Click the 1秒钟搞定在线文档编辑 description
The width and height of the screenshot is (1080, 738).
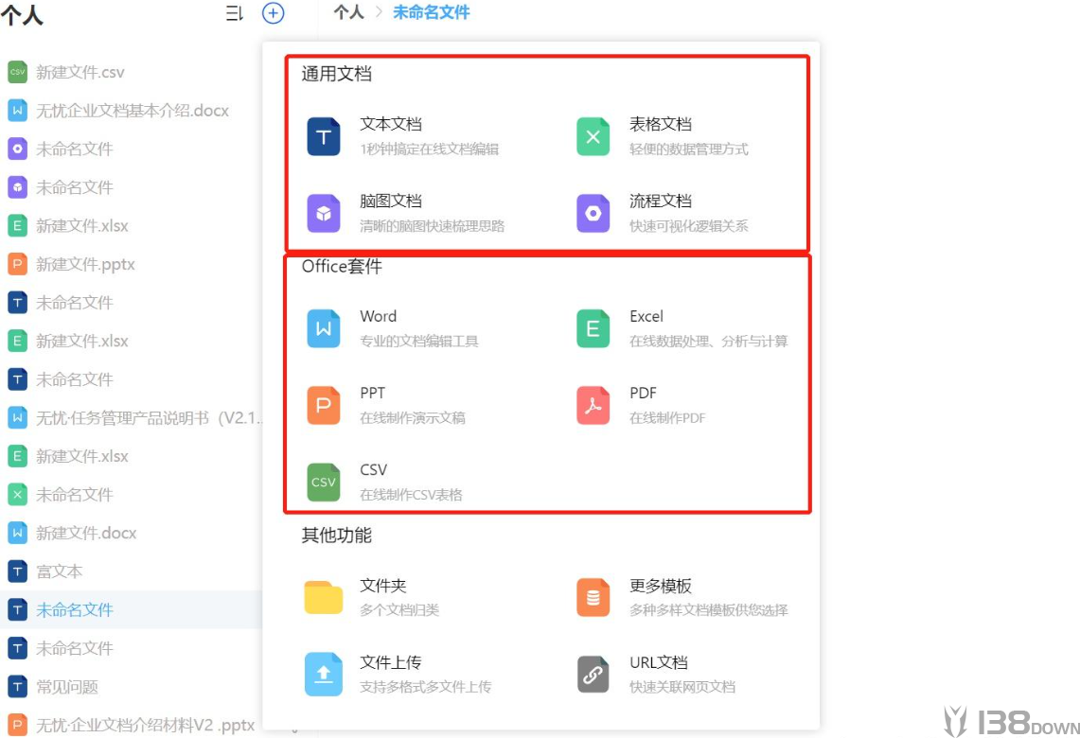[x=429, y=149]
